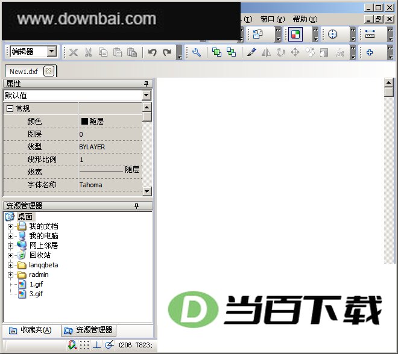Expand the 网上邻居 tree node
Screen dimensions: 398x354
[x=10, y=246]
